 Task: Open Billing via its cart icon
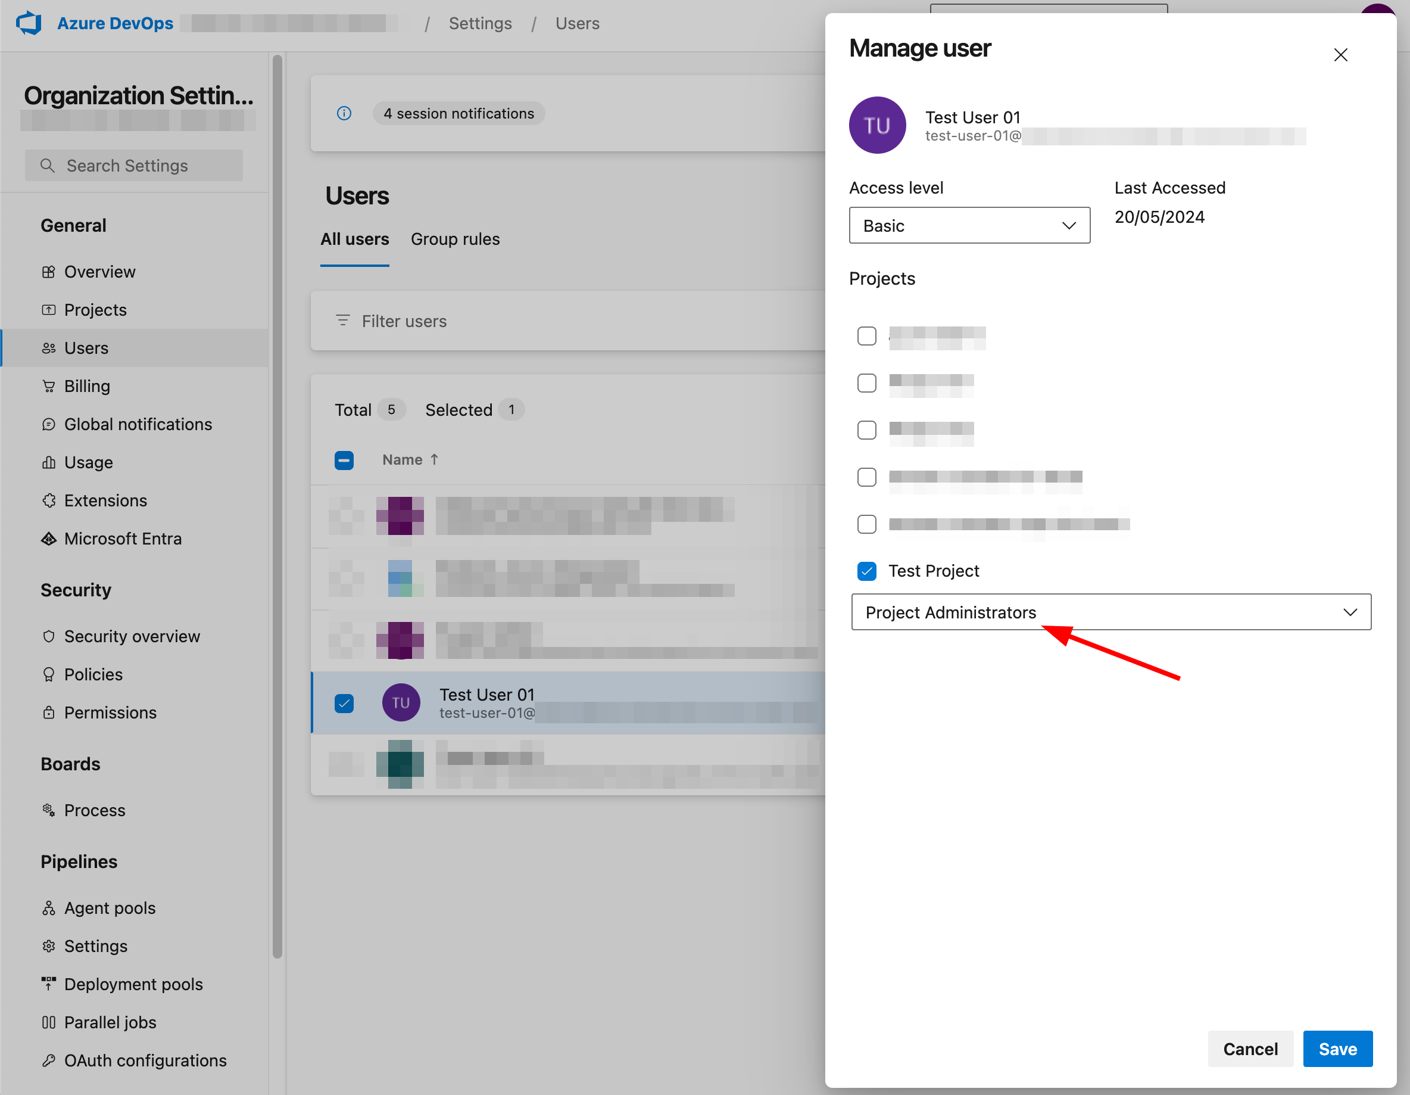(48, 386)
